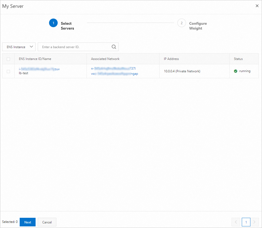The image size is (262, 228).
Task: Click the search magnifier icon
Action: tap(114, 47)
